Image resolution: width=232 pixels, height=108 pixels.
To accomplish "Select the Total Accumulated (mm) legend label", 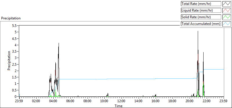I will tap(201, 24).
